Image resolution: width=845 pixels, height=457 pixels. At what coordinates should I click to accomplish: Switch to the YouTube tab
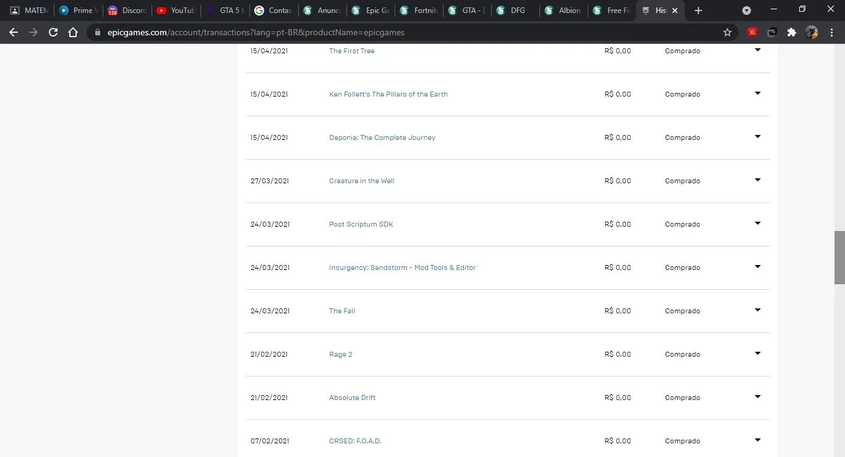175,11
